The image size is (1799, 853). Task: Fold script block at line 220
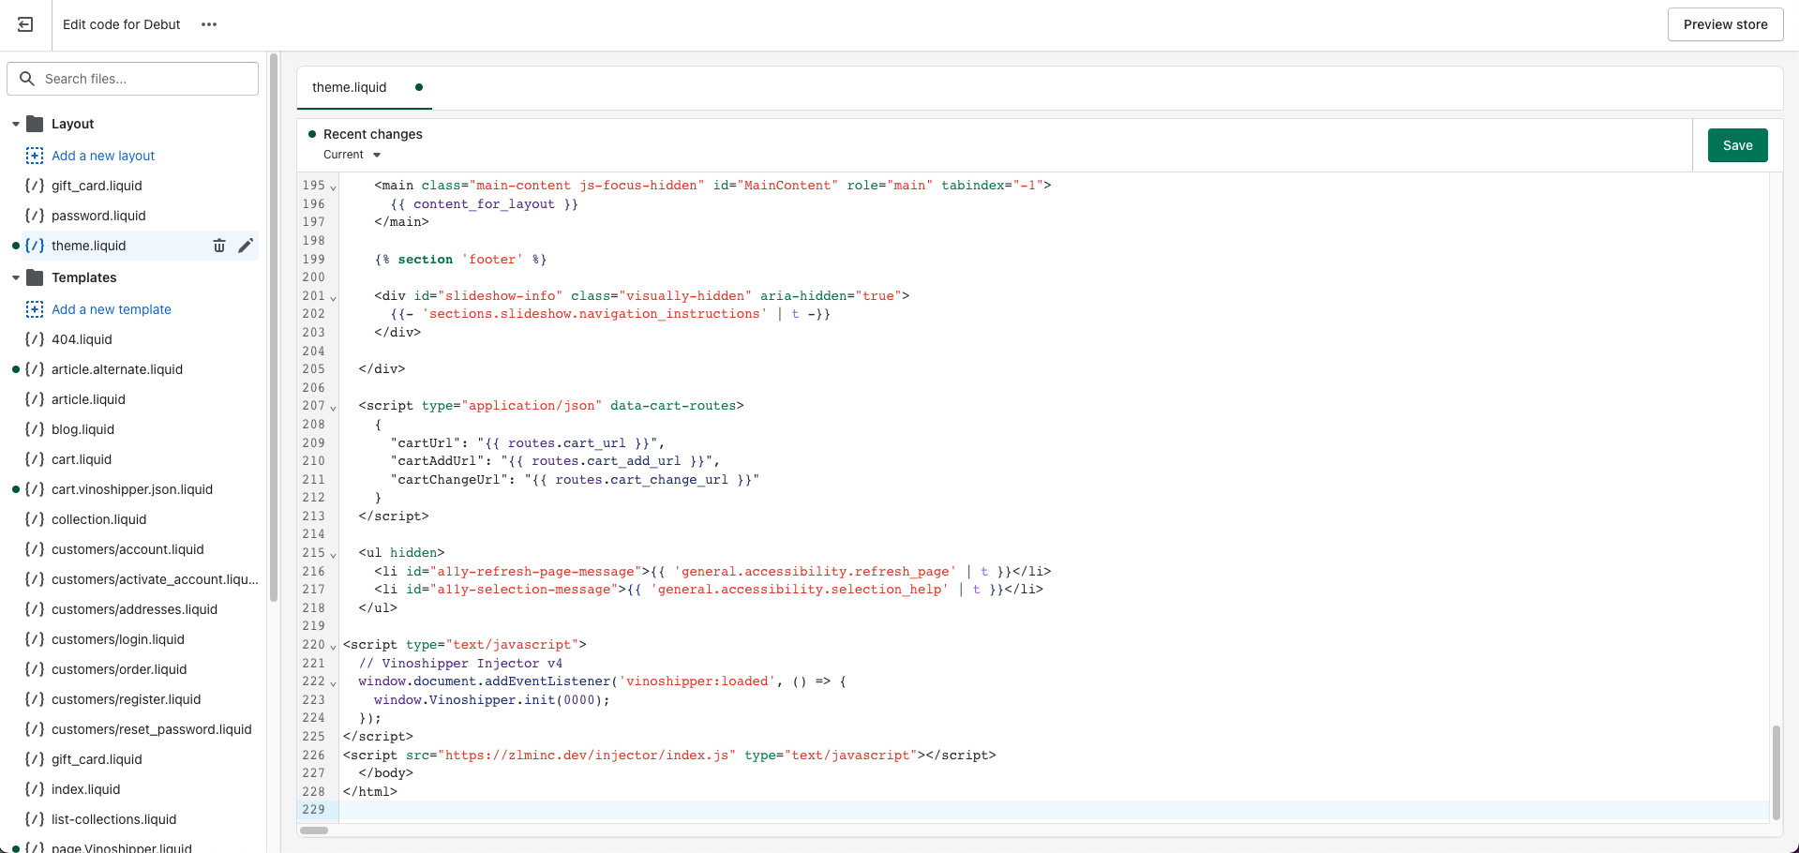(333, 647)
